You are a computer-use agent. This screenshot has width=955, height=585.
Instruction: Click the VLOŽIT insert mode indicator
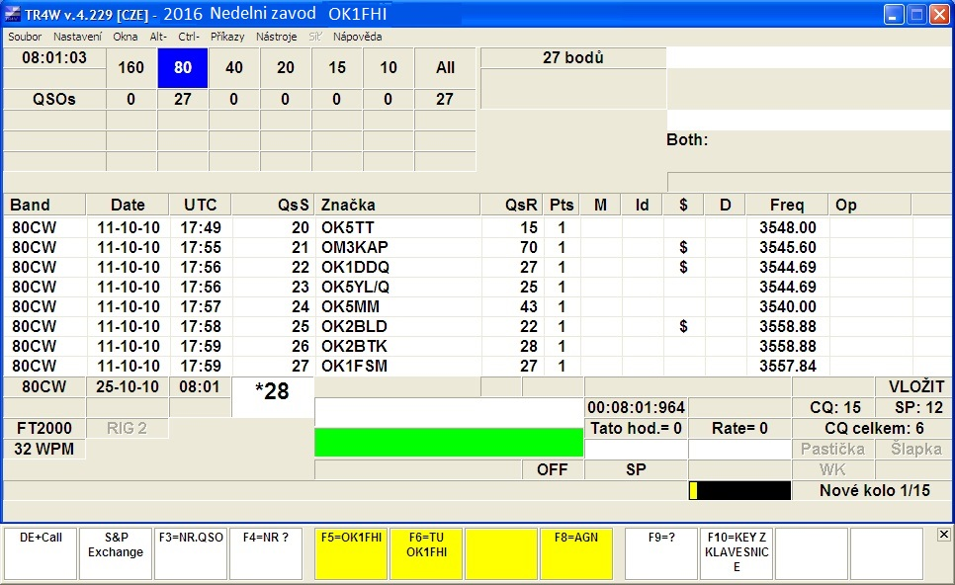coord(915,386)
